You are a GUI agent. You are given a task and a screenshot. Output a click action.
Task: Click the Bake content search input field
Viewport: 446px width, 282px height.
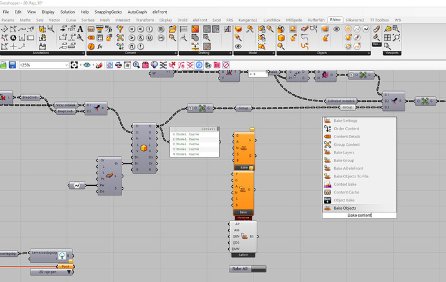click(359, 215)
